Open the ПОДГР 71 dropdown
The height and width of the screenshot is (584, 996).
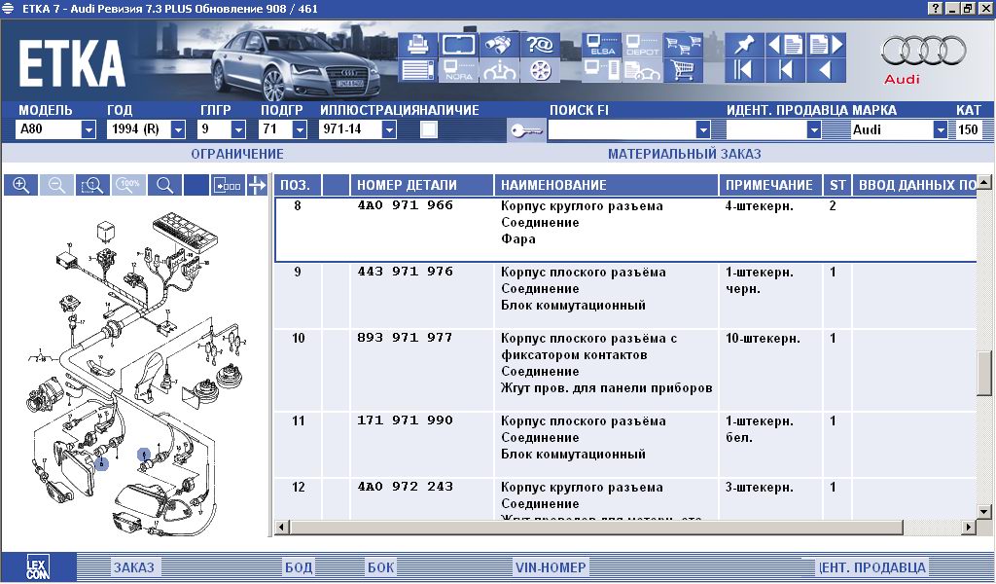coord(300,129)
